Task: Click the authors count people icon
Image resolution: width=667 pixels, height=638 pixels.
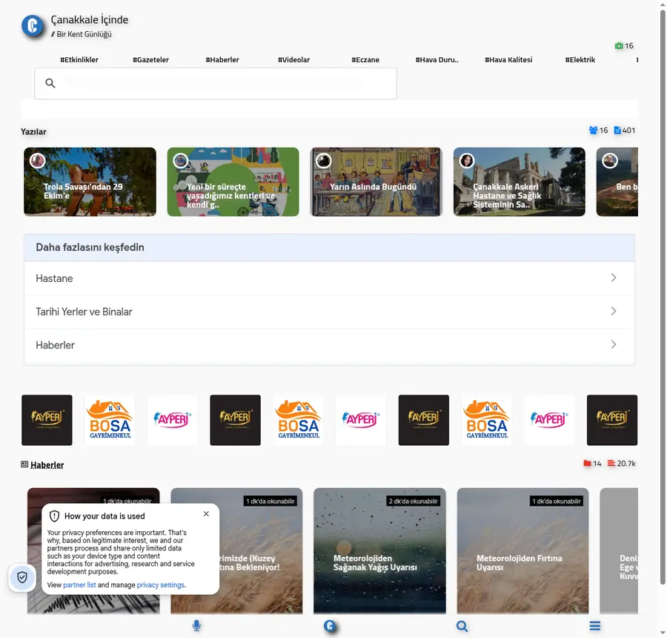Action: tap(593, 131)
